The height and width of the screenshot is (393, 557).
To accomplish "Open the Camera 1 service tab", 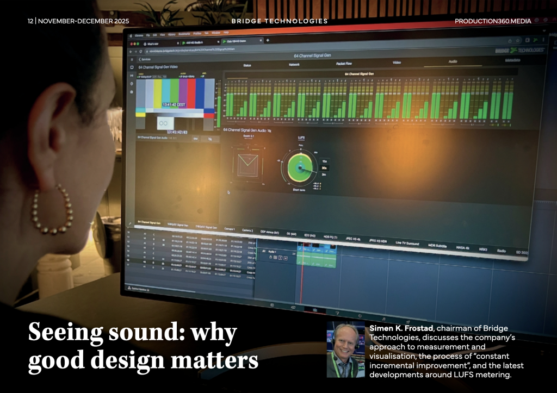I will tap(229, 229).
